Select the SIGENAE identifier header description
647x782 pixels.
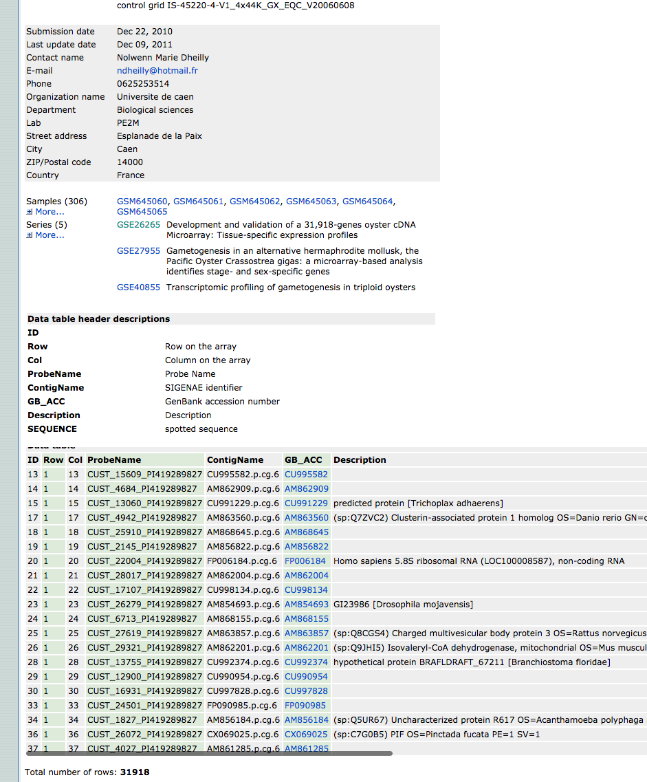[204, 387]
